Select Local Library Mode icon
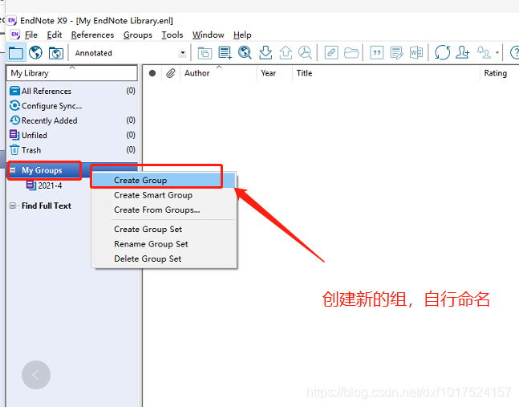Screen dimensions: 519x407 click(16, 53)
